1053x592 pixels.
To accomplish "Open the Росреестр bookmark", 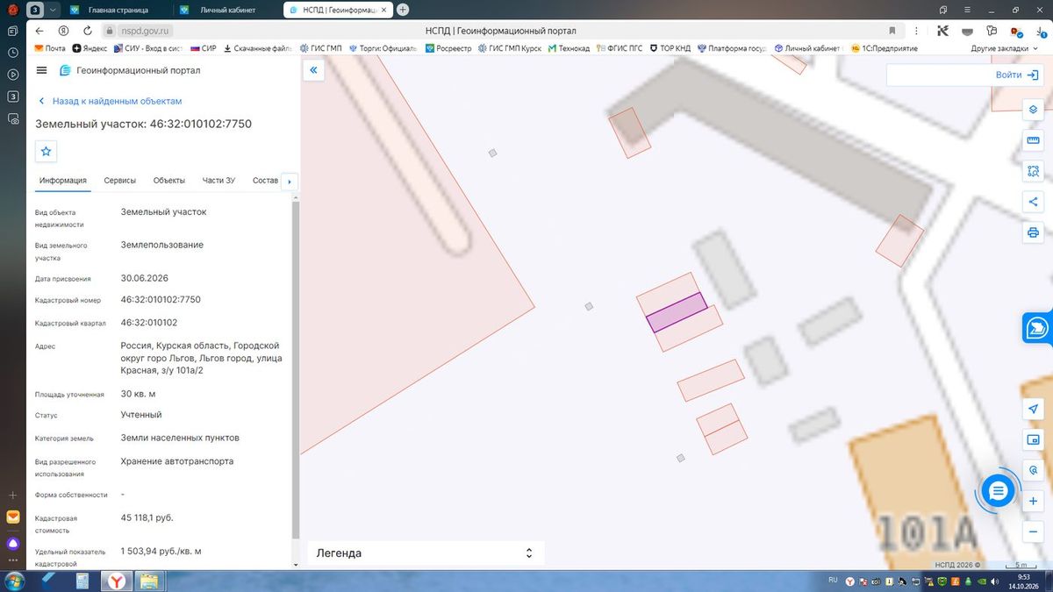I will click(448, 48).
